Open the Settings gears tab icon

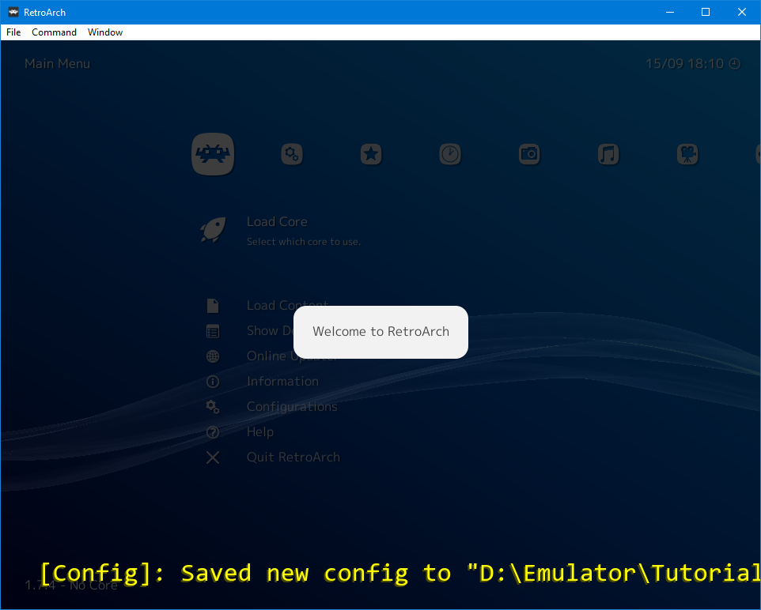point(292,155)
